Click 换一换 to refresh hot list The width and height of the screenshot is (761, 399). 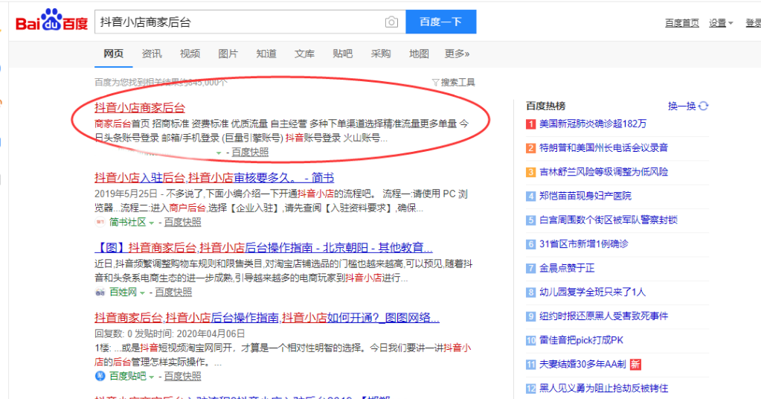tap(682, 106)
